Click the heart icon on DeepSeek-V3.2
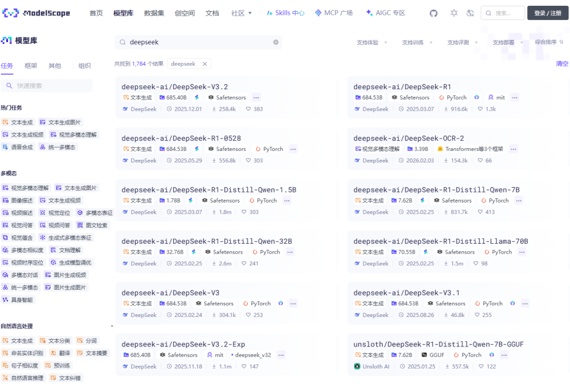The image size is (570, 384). coord(248,109)
